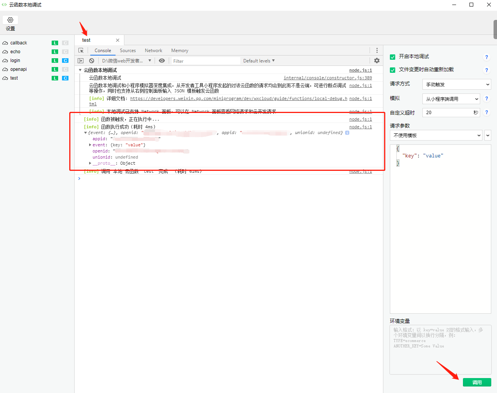Switch to the Memory tab
Image resolution: width=497 pixels, height=393 pixels.
tap(180, 51)
